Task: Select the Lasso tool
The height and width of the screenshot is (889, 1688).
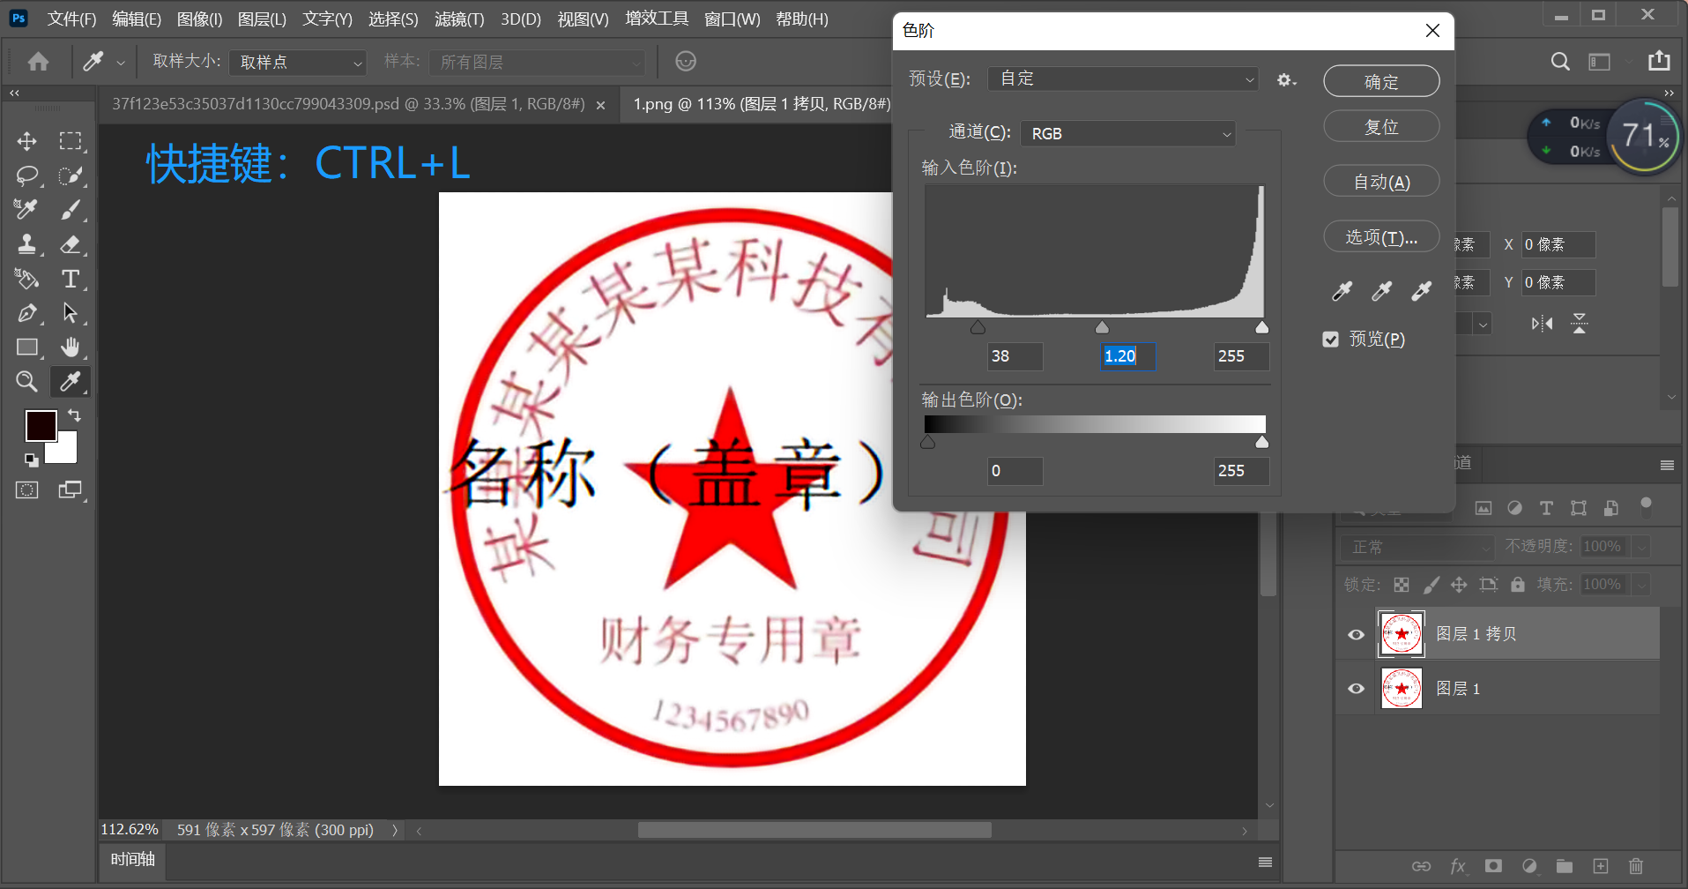Action: [26, 176]
